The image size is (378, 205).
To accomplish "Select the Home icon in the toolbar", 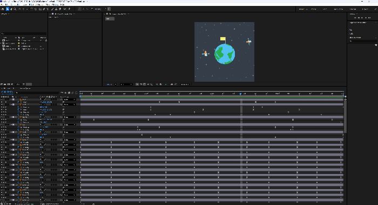I will coord(3,9).
